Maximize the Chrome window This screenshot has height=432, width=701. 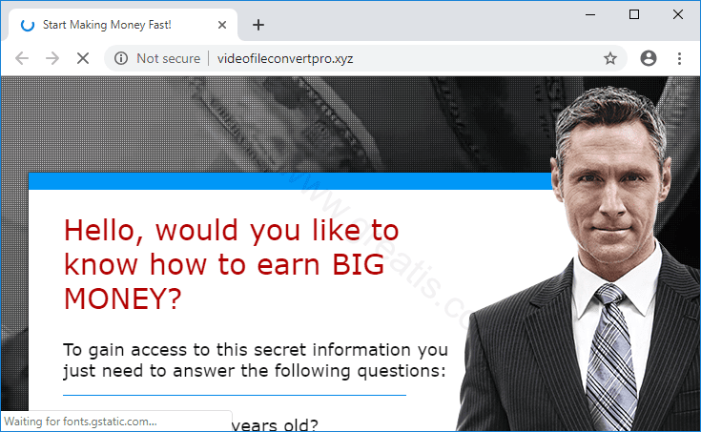(634, 14)
